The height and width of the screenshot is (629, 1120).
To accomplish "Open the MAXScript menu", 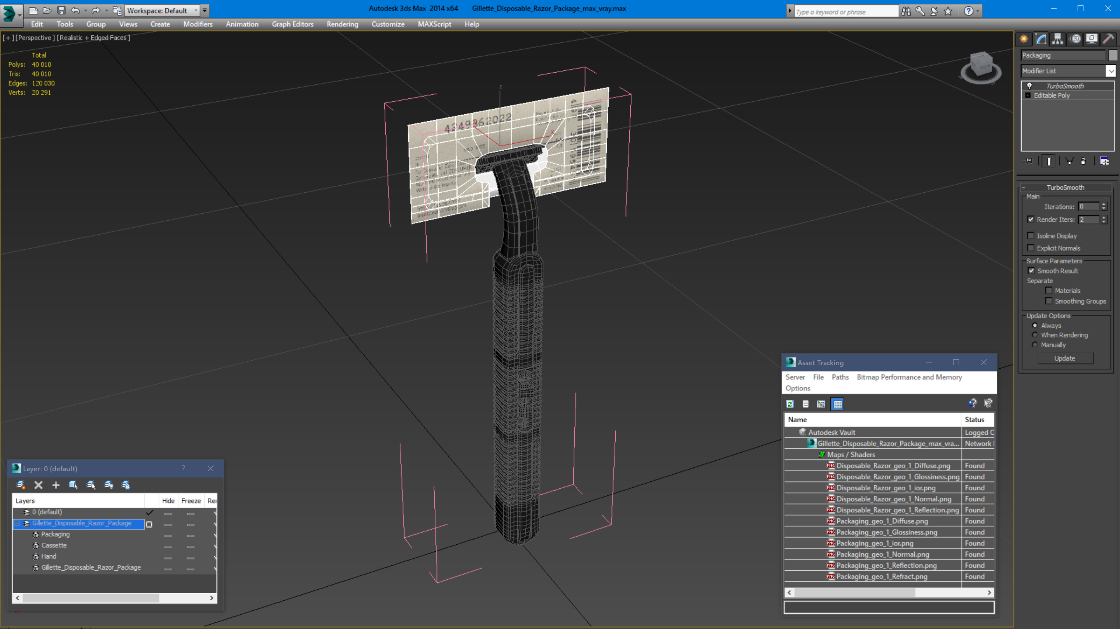I will pos(434,24).
